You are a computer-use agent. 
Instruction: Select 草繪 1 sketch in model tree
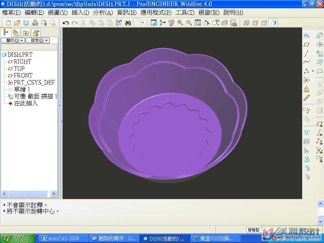22,89
